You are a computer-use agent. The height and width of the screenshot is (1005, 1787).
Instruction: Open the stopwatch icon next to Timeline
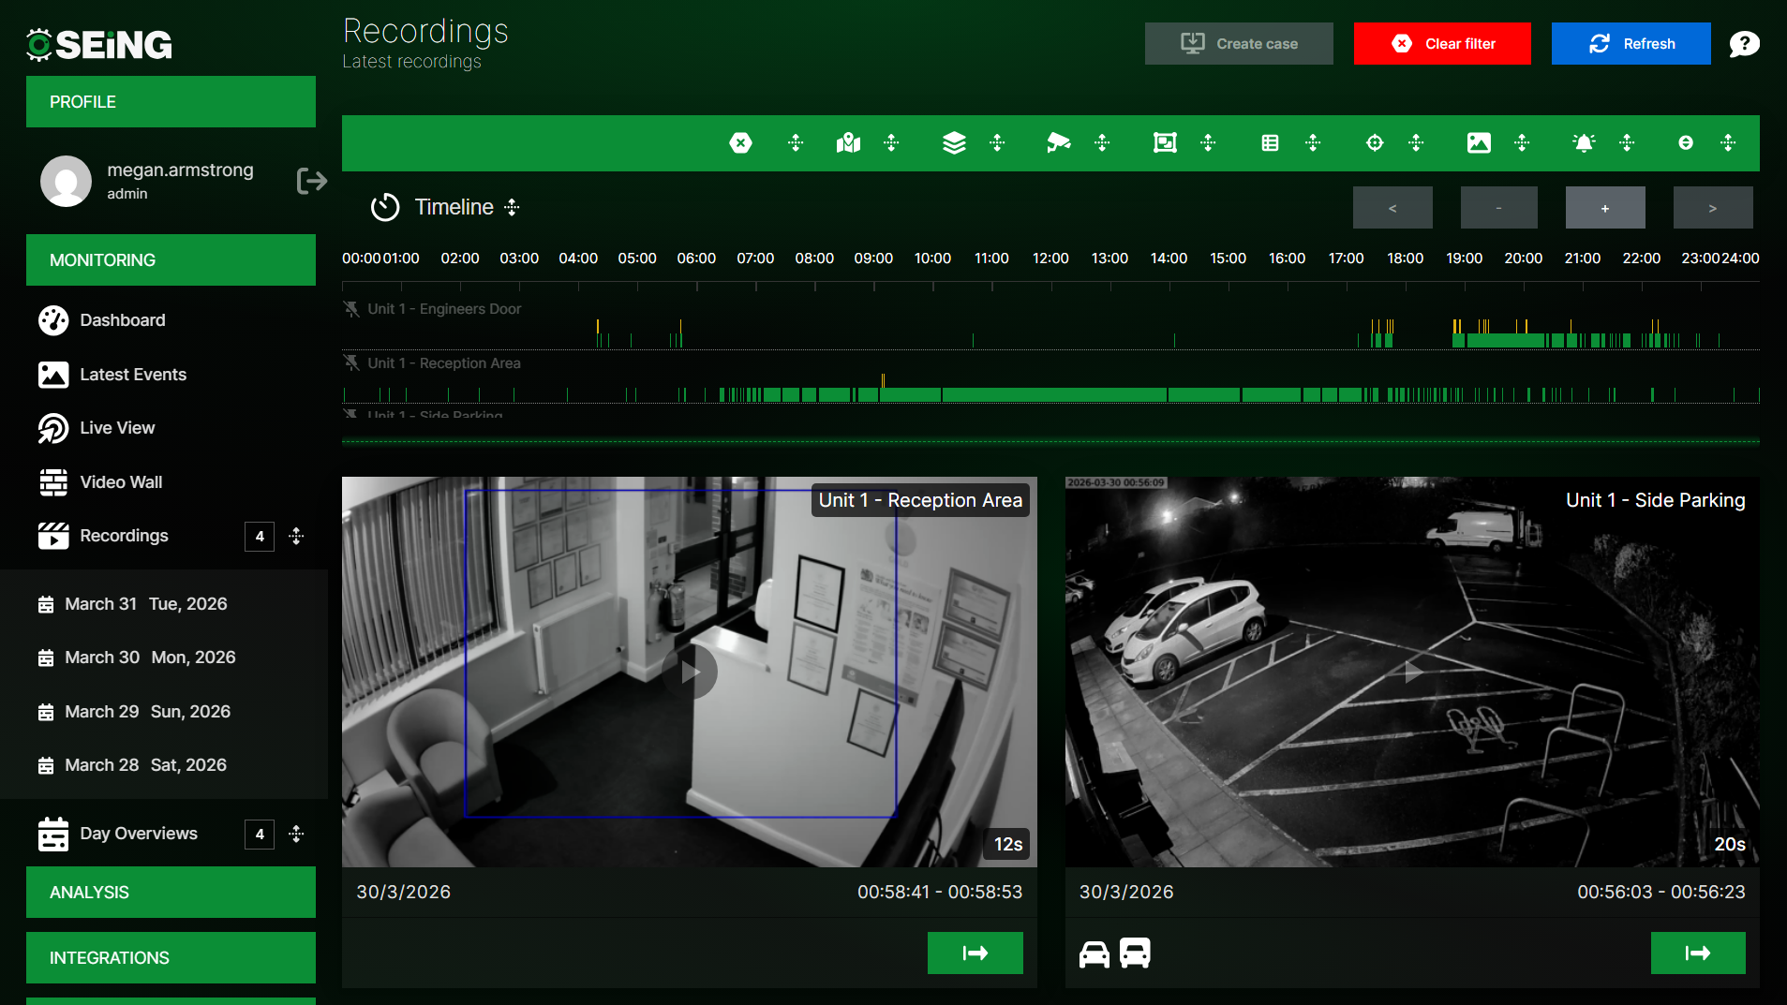[x=384, y=207]
